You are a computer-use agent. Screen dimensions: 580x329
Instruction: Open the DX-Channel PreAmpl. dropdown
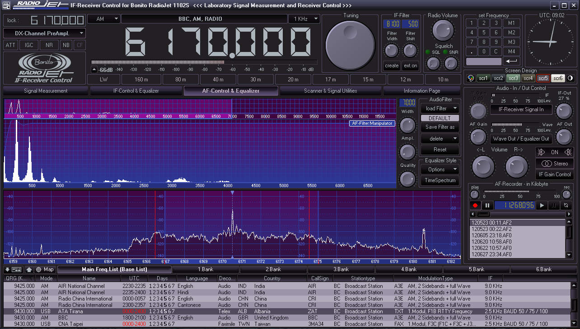point(44,33)
